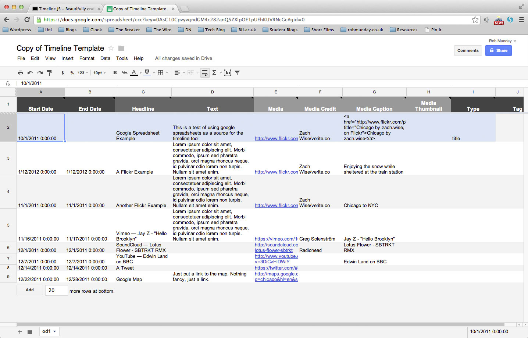Reload the page

27,19
